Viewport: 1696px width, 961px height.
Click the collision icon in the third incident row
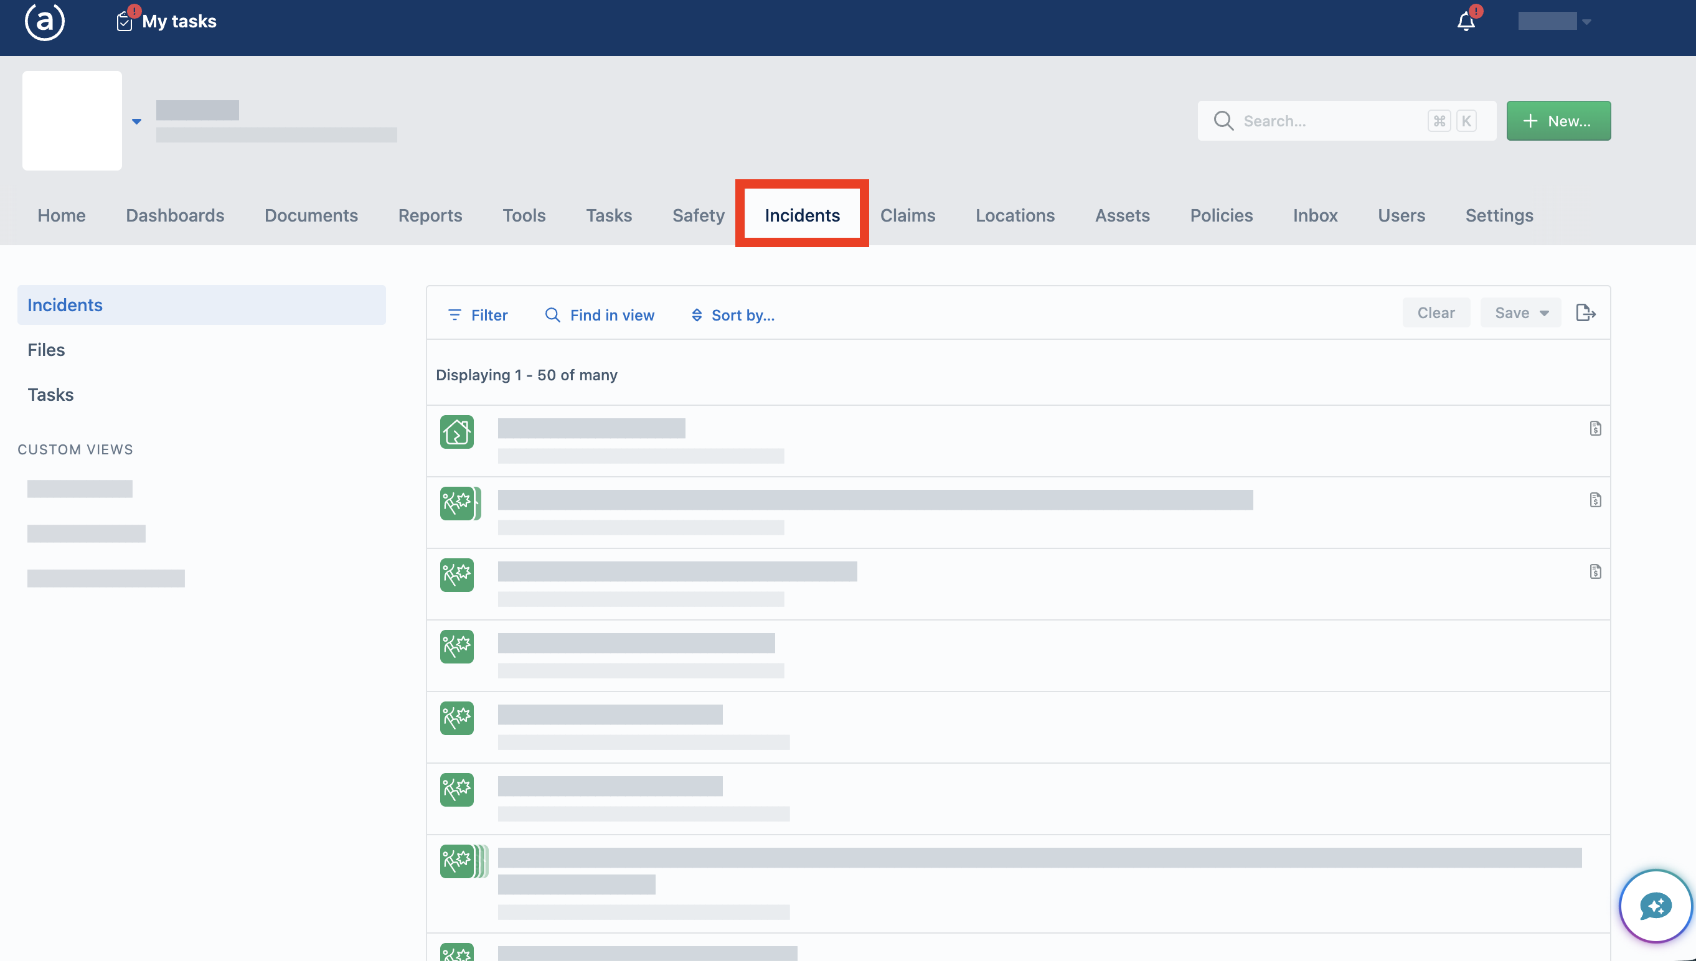point(457,575)
